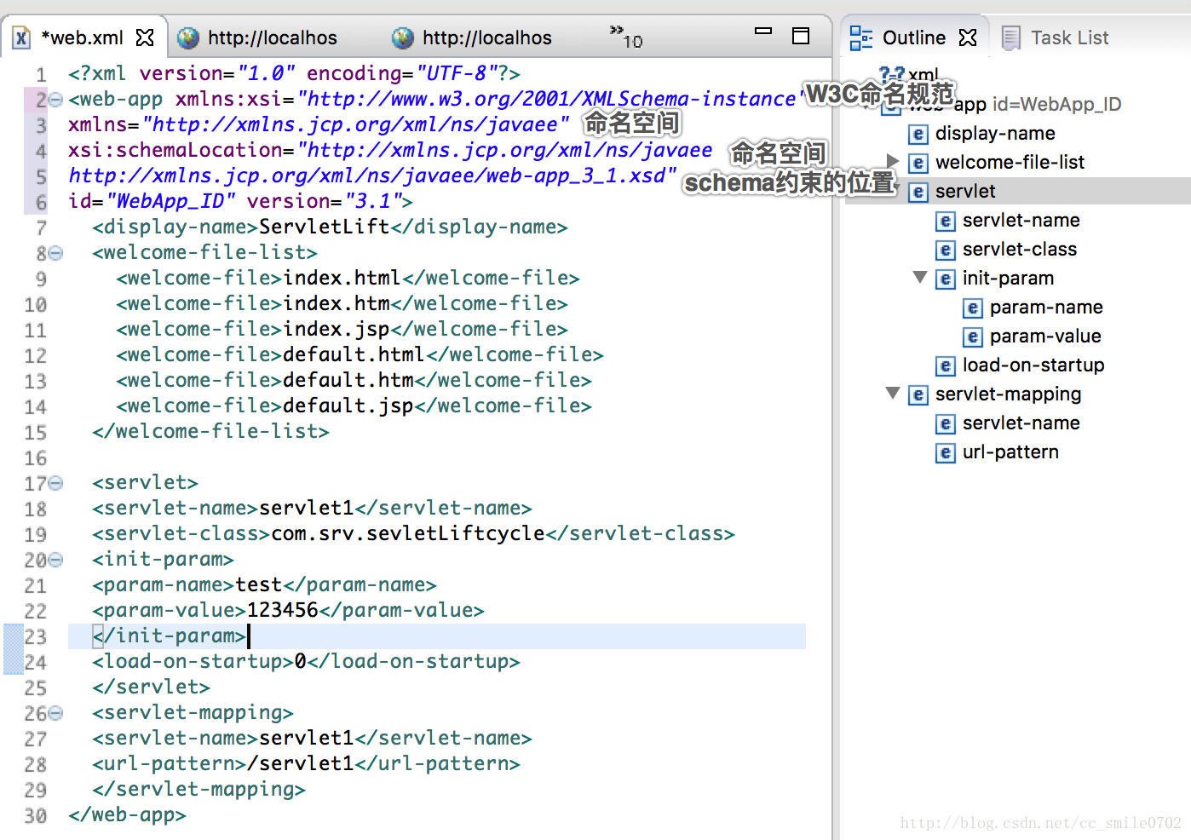Collapse servlet fold at line 17

point(56,483)
